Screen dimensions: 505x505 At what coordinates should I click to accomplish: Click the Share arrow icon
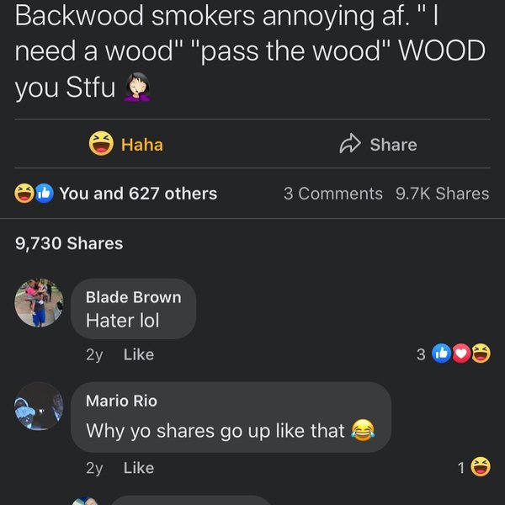[350, 144]
